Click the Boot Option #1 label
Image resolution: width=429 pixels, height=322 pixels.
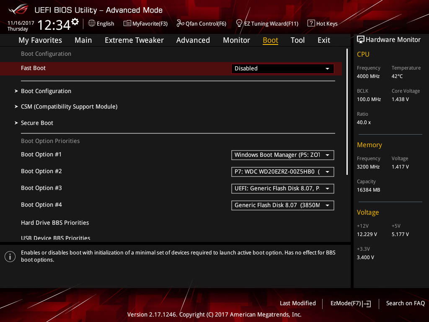[41, 154]
